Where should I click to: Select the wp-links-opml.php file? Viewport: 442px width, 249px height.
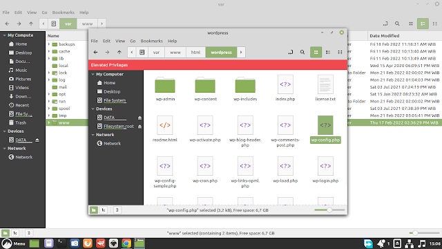245,172
